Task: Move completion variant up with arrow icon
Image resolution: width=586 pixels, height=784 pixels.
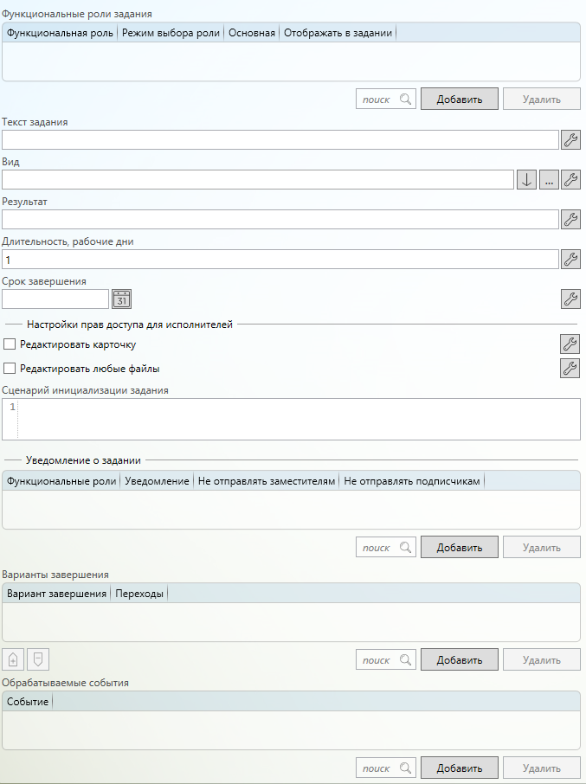Action: pyautogui.click(x=13, y=660)
